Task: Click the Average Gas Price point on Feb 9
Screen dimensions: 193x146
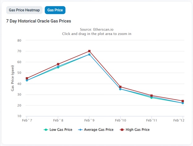Action: tap(89, 54)
